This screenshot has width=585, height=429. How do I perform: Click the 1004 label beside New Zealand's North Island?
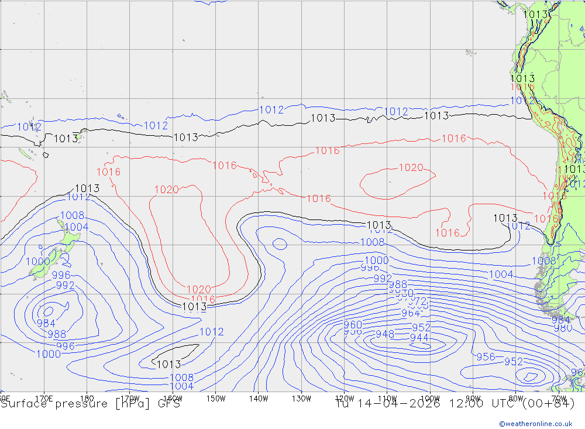coord(77,227)
